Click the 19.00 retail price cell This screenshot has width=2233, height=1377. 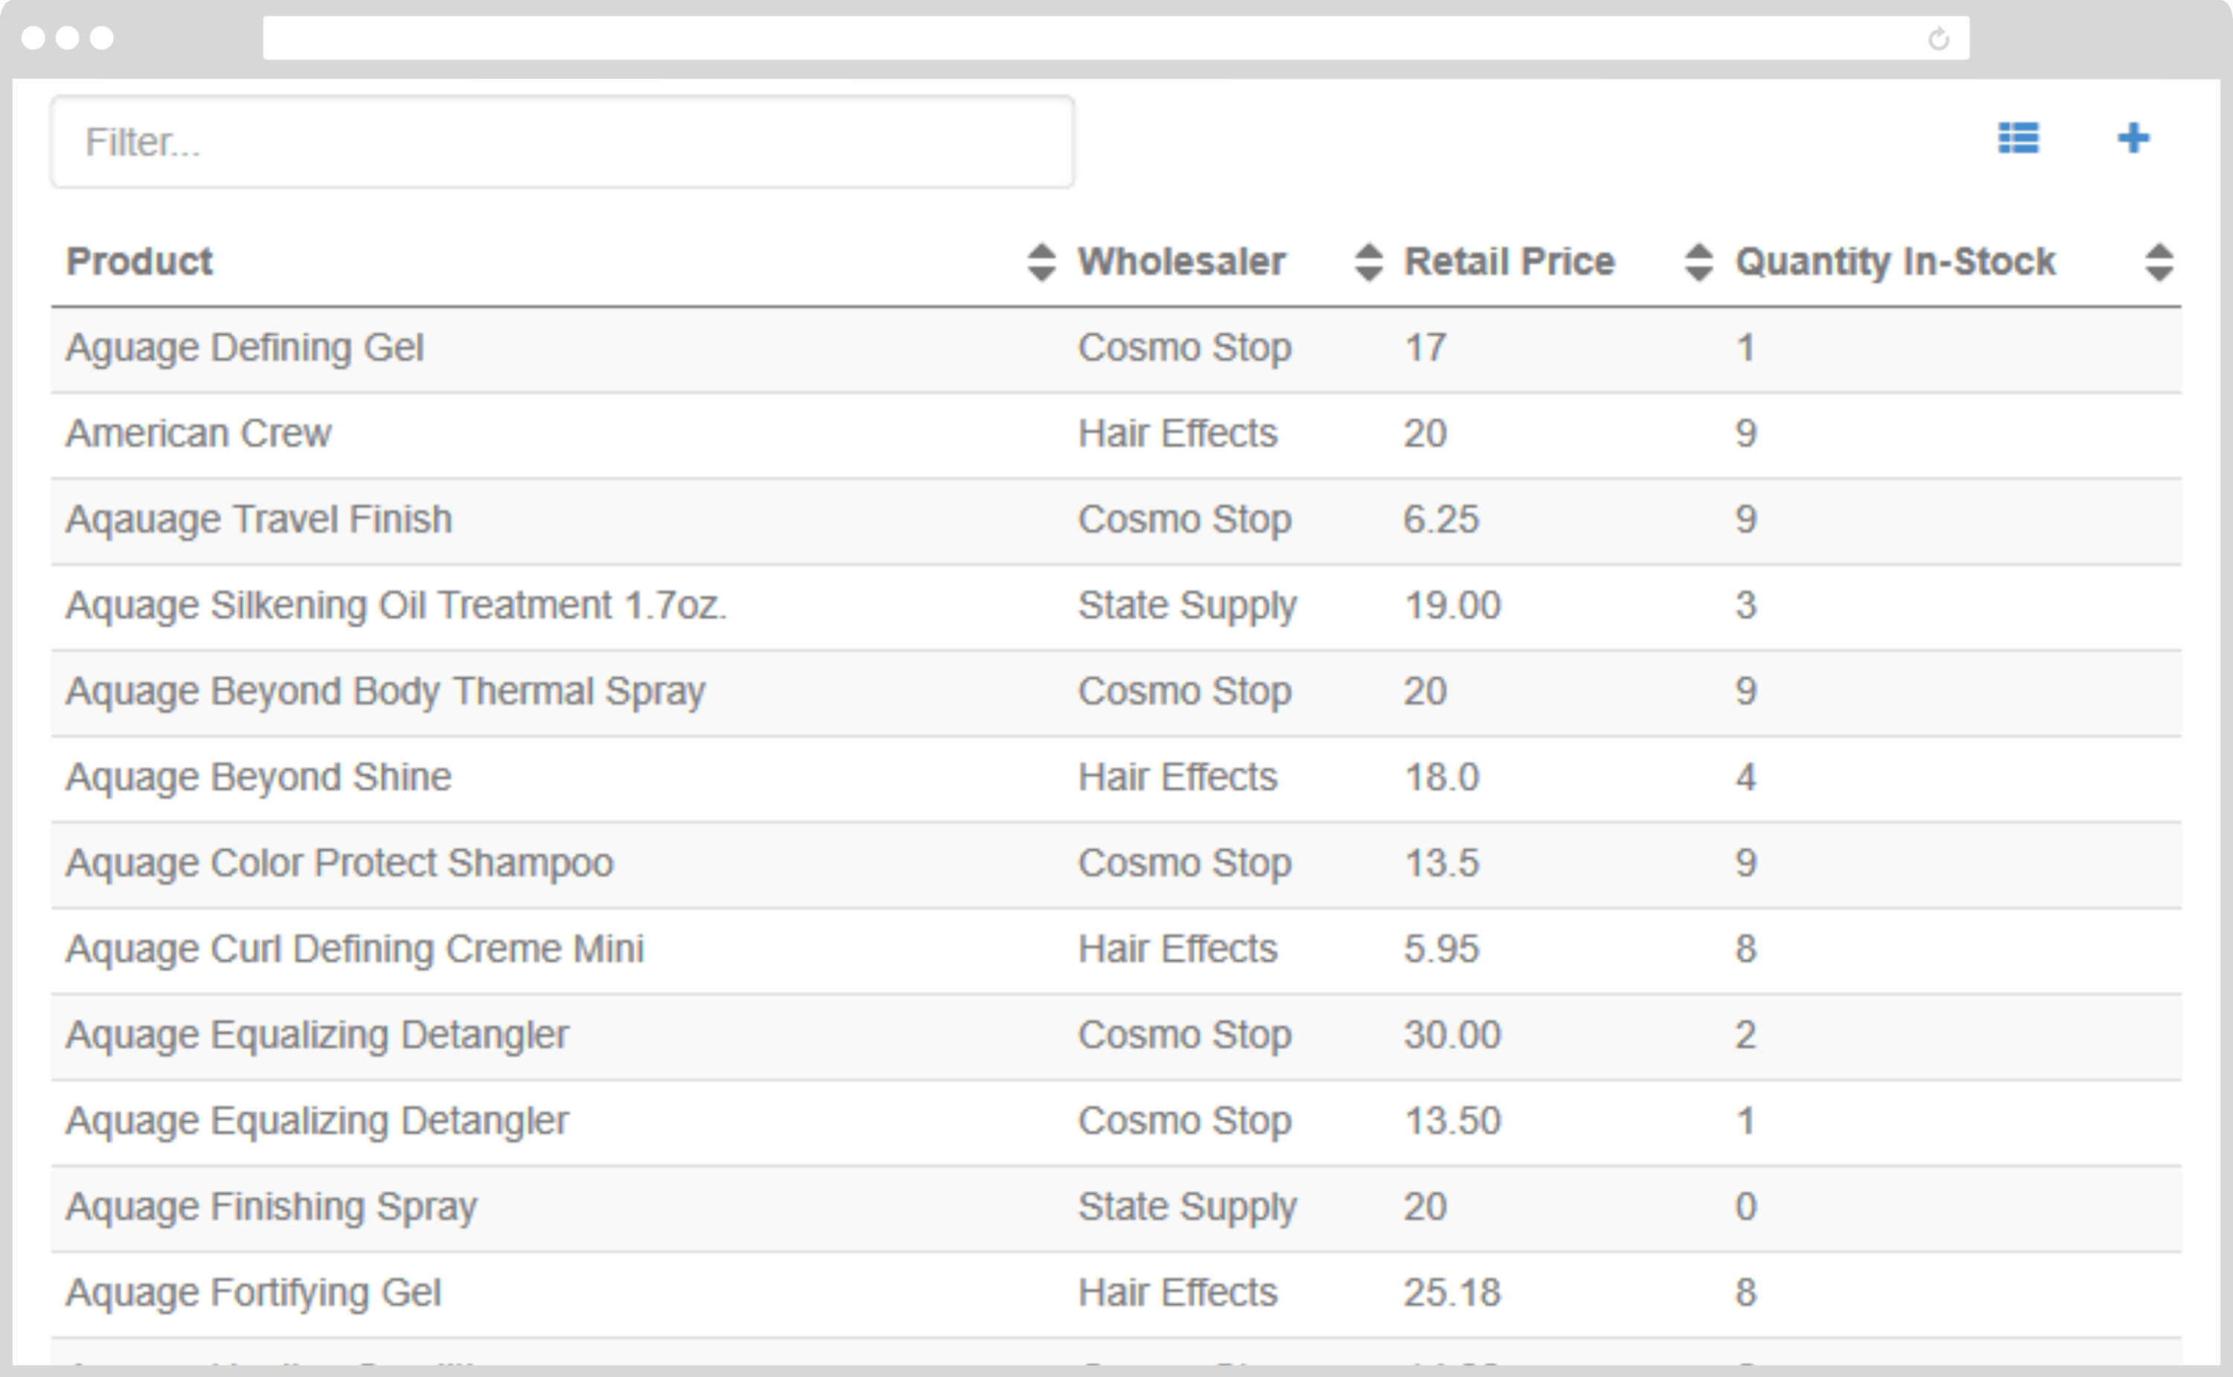(x=1452, y=606)
